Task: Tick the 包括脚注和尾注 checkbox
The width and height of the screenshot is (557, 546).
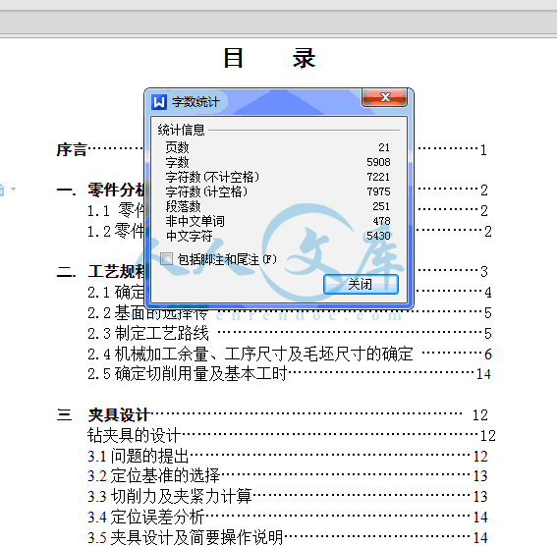Action: pyautogui.click(x=166, y=259)
